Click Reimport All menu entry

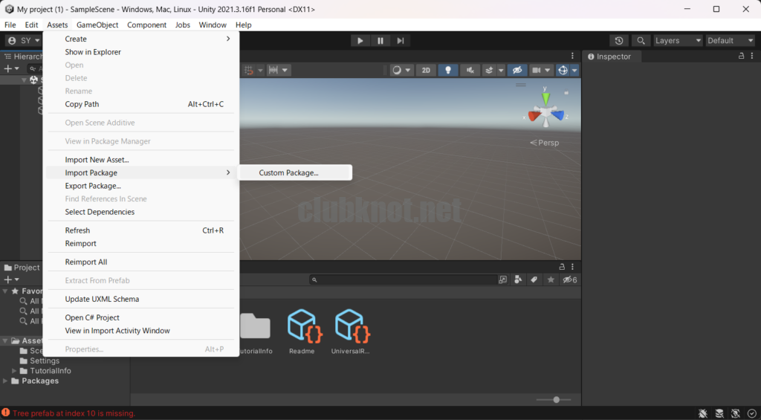coord(86,262)
